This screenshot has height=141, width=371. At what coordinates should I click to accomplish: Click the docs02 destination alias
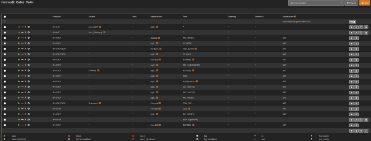154,38
